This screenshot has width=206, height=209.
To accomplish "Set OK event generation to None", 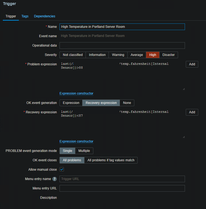I will coord(127,103).
